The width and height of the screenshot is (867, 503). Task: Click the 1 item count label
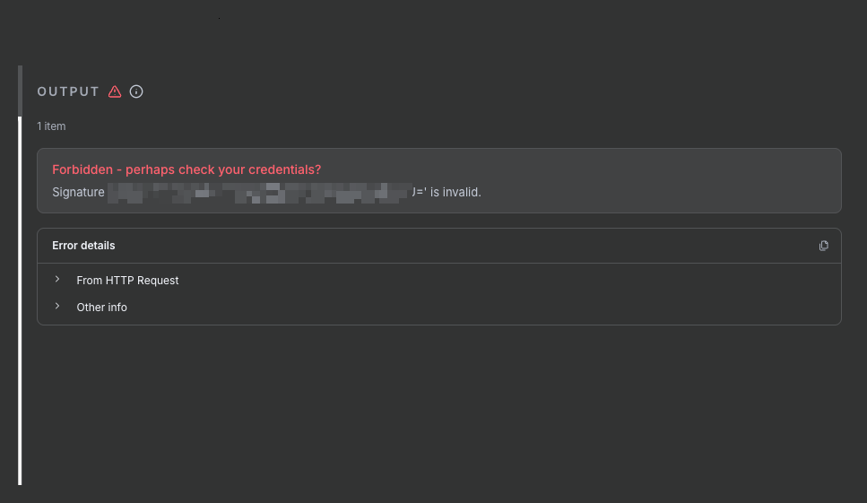51,126
